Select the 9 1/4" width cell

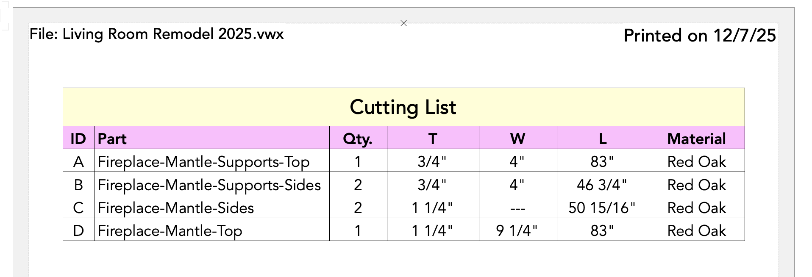(x=517, y=231)
